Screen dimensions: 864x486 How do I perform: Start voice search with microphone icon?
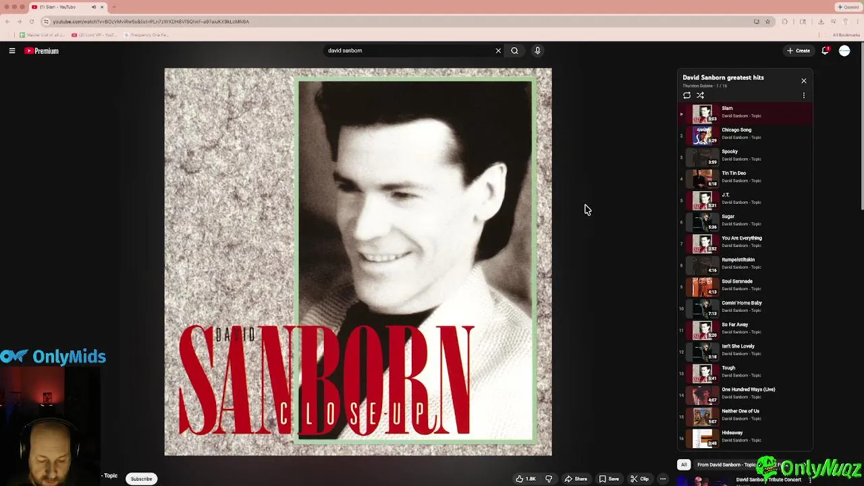[537, 51]
